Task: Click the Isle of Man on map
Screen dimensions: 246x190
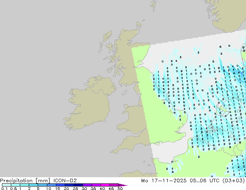Action: (x=125, y=93)
